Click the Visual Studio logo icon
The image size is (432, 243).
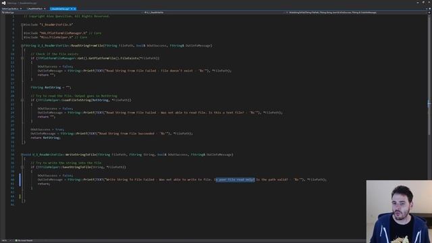click(3, 3)
